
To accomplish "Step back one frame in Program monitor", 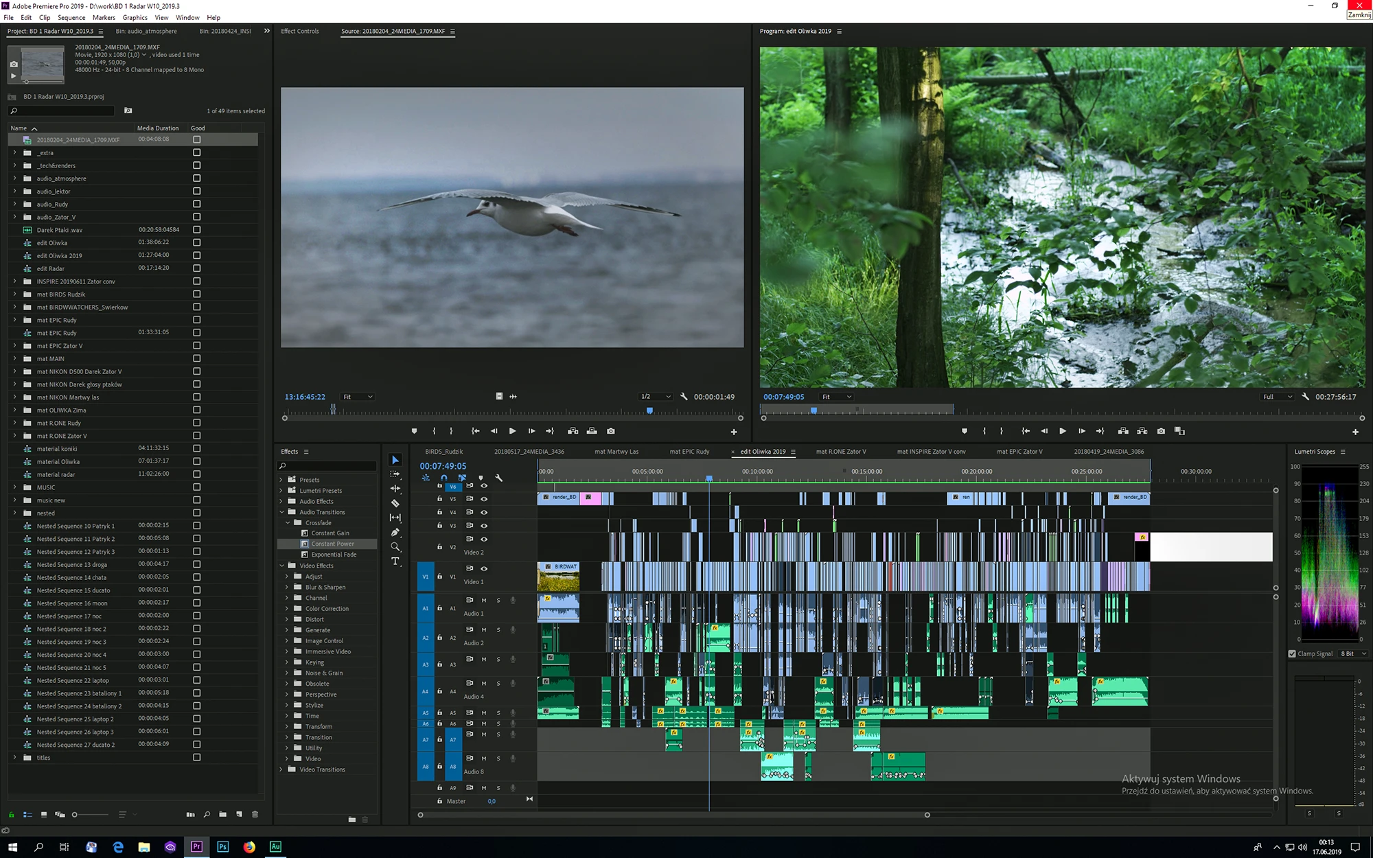I will click(x=1044, y=431).
